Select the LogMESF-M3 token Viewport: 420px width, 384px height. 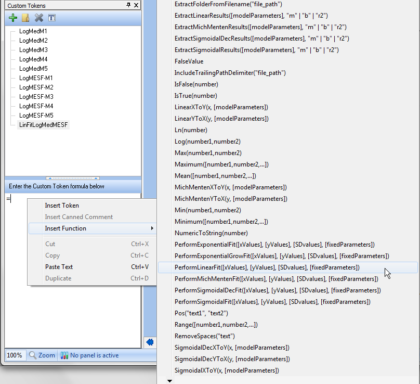tap(36, 97)
